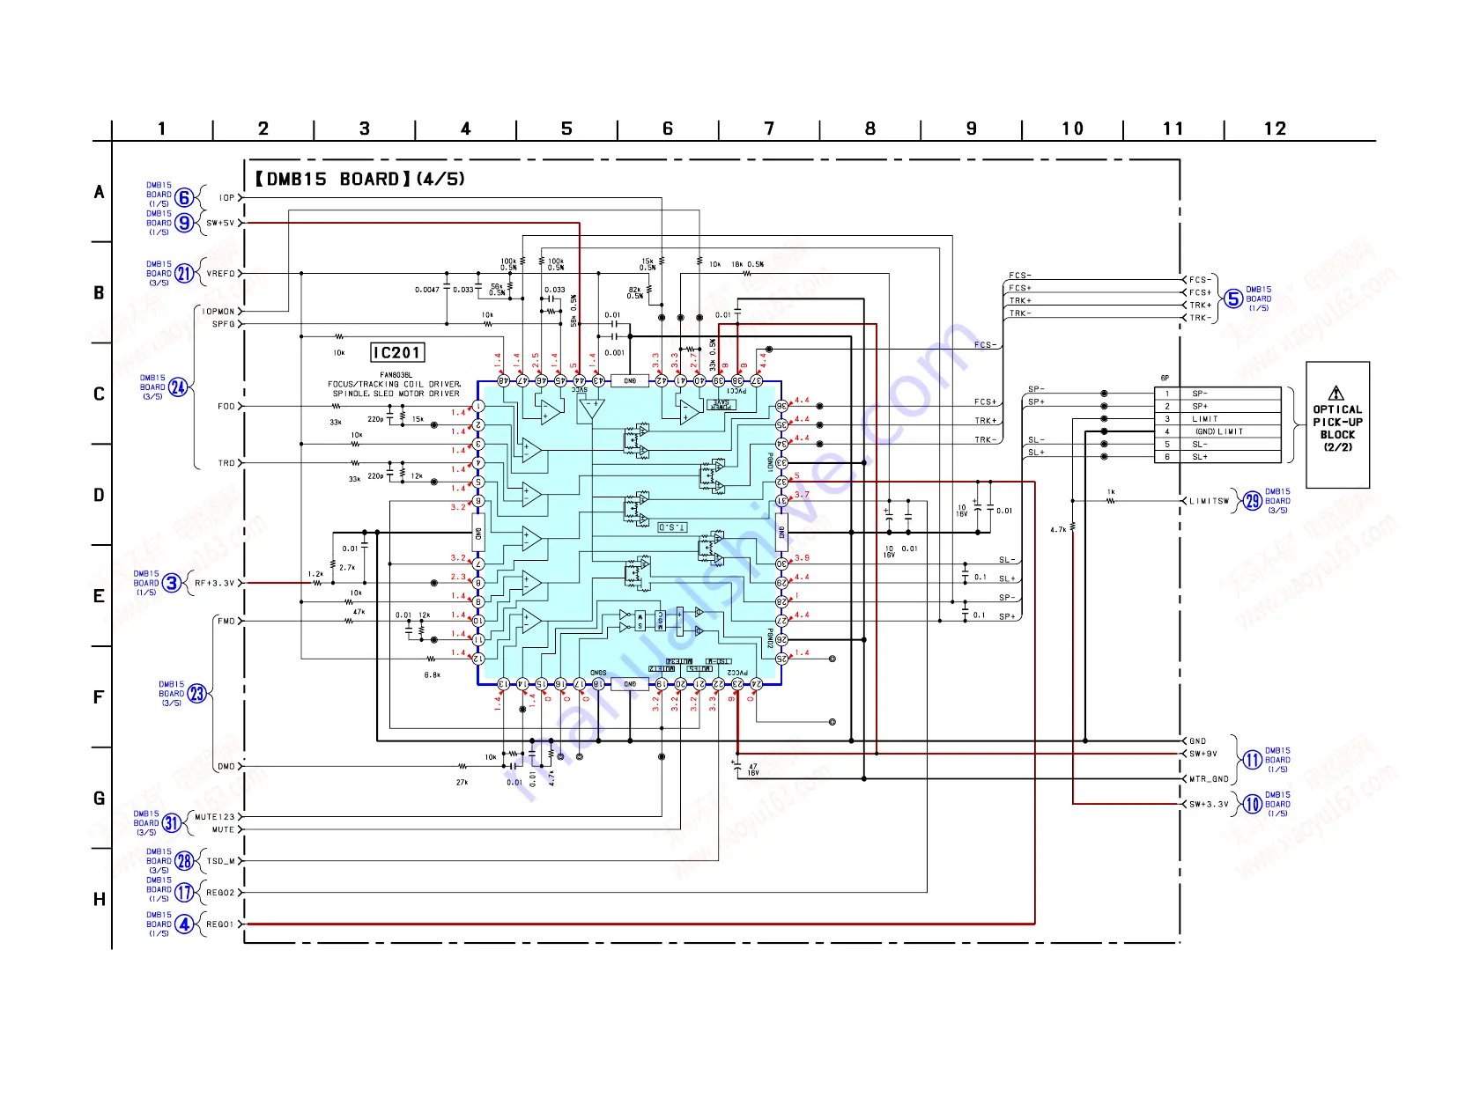The height and width of the screenshot is (1112, 1480).
Task: Click the circled 10 marker beside SW+3.3V
Action: (x=1252, y=804)
